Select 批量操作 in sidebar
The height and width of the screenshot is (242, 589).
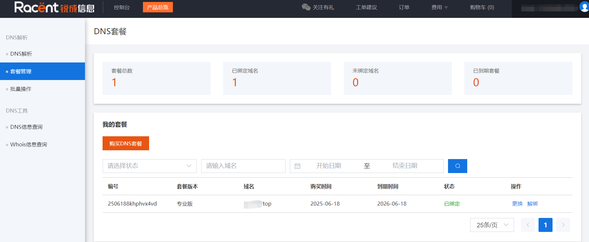pyautogui.click(x=21, y=89)
